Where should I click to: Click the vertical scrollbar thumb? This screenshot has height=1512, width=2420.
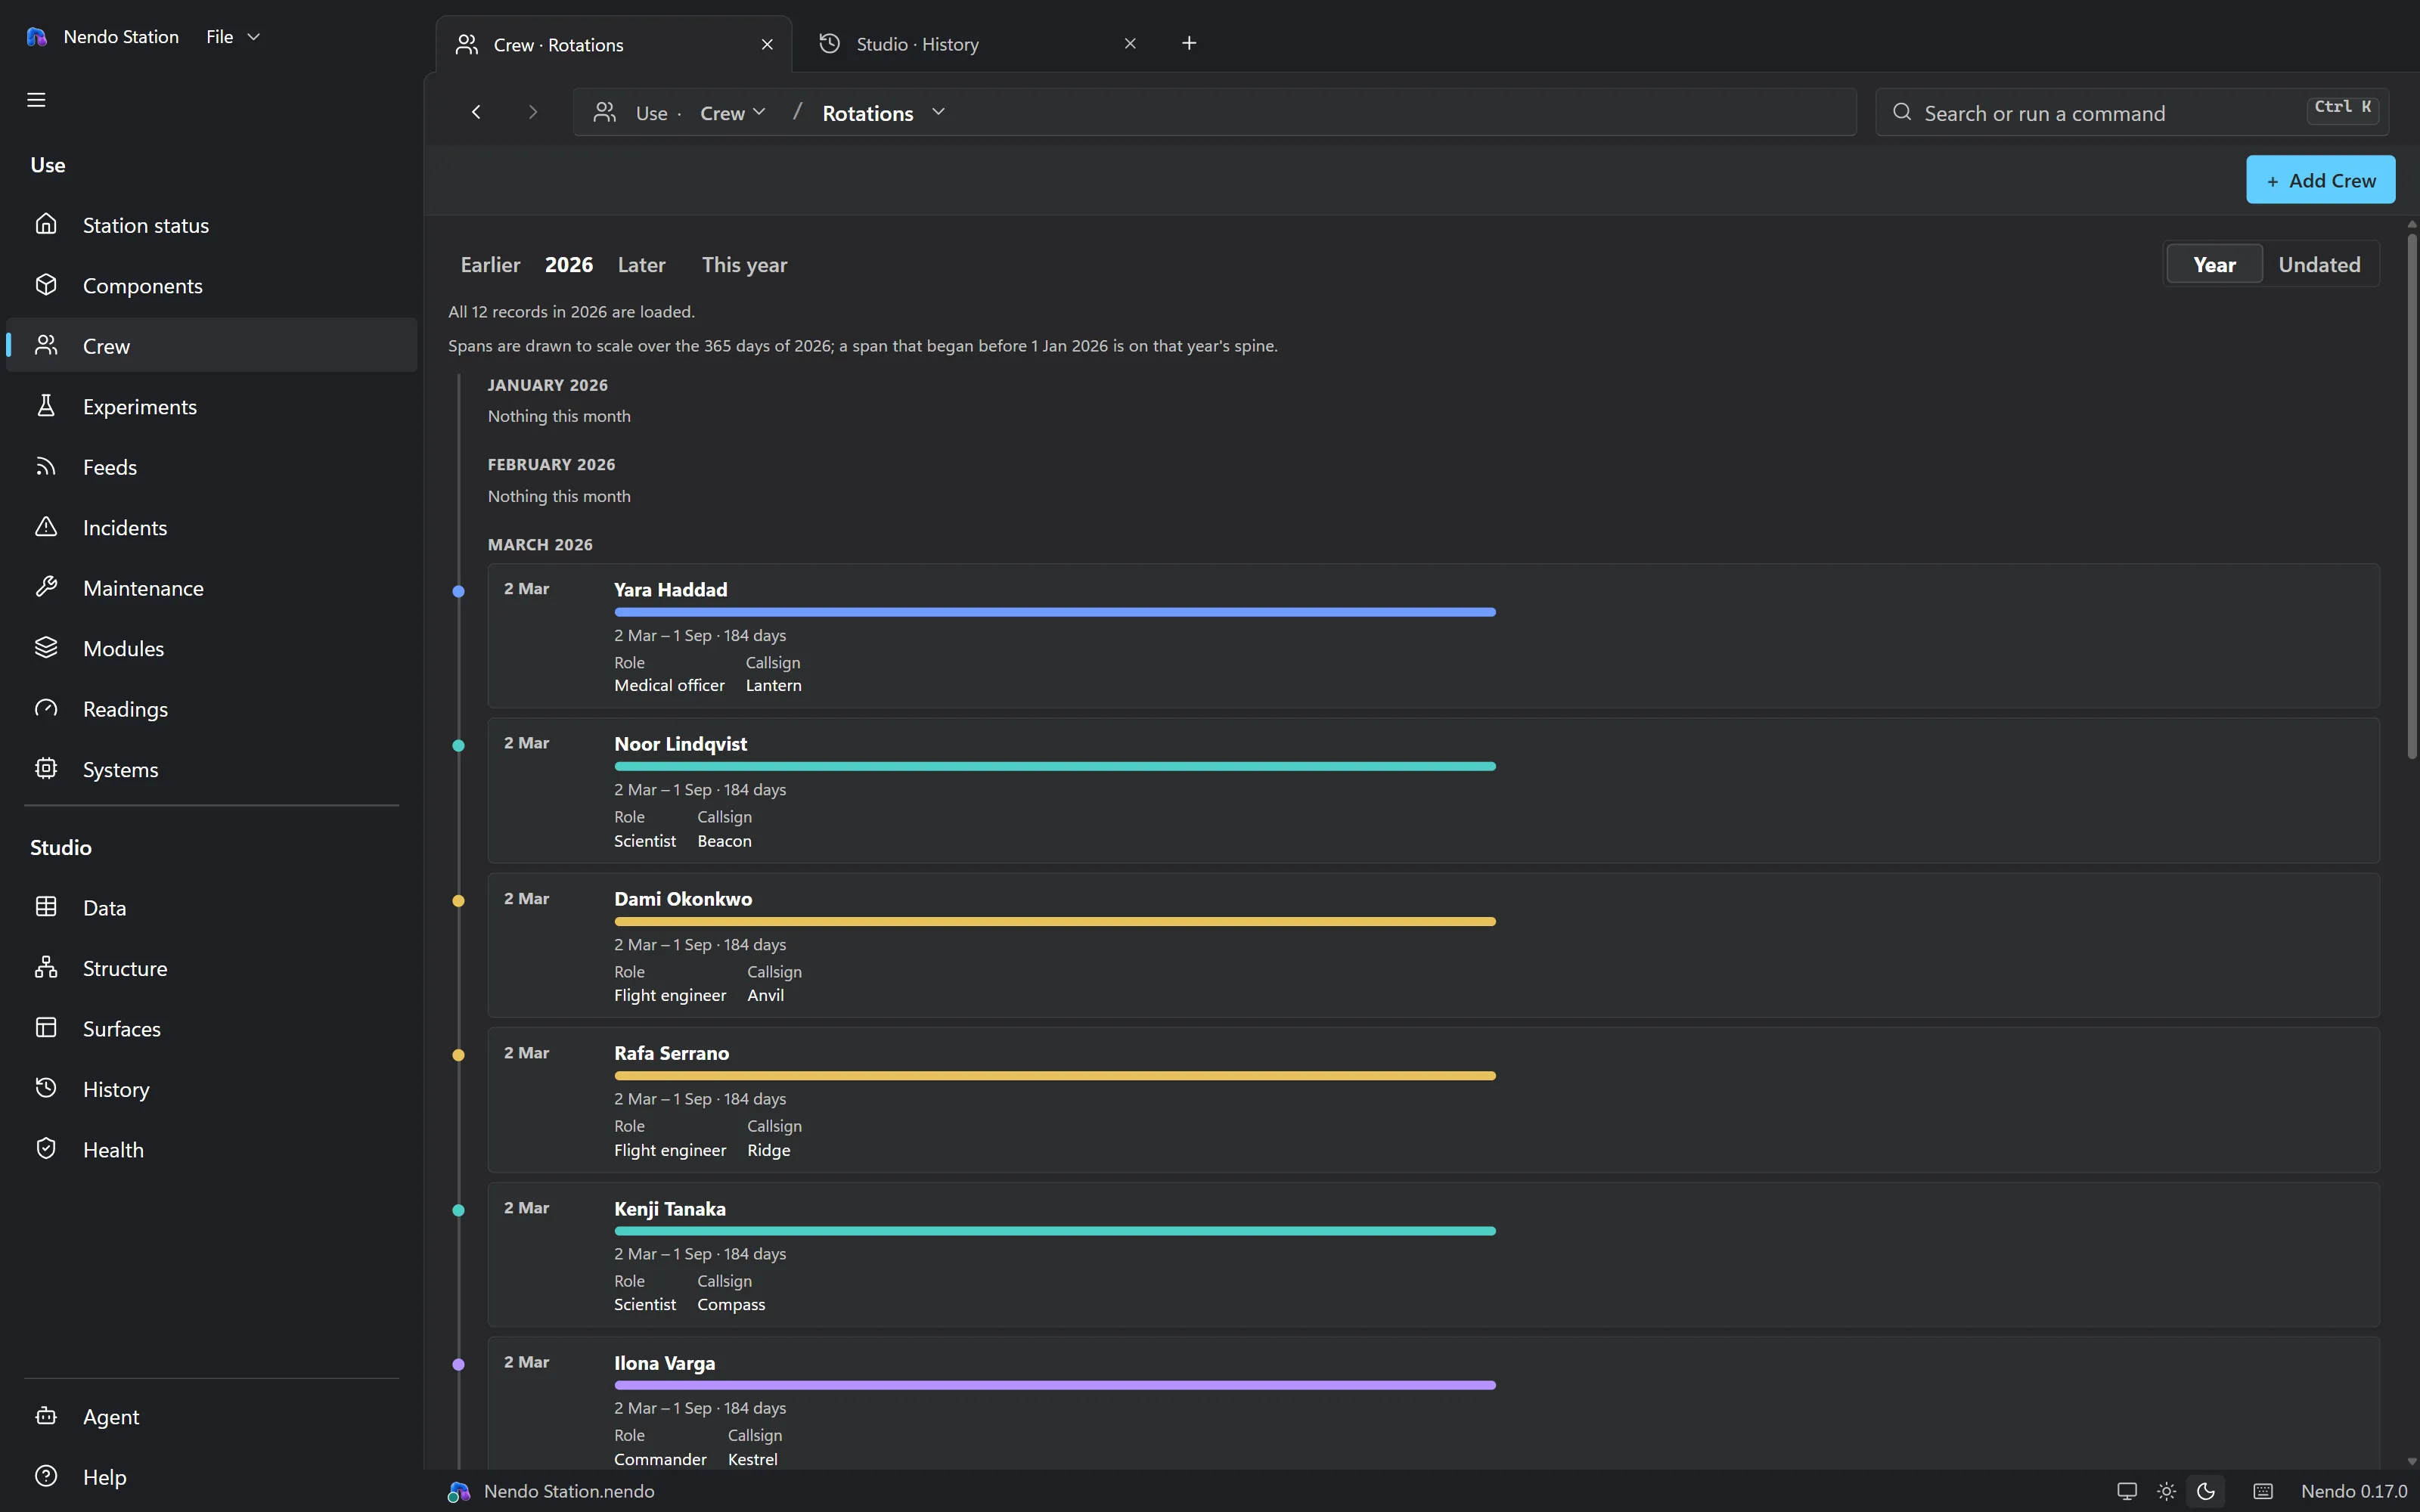tap(2412, 495)
